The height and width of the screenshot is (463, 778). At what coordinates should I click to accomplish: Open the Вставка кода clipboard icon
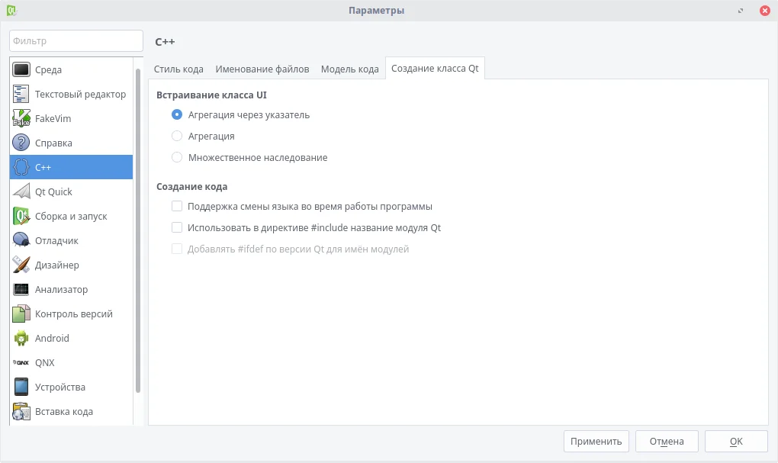(21, 411)
